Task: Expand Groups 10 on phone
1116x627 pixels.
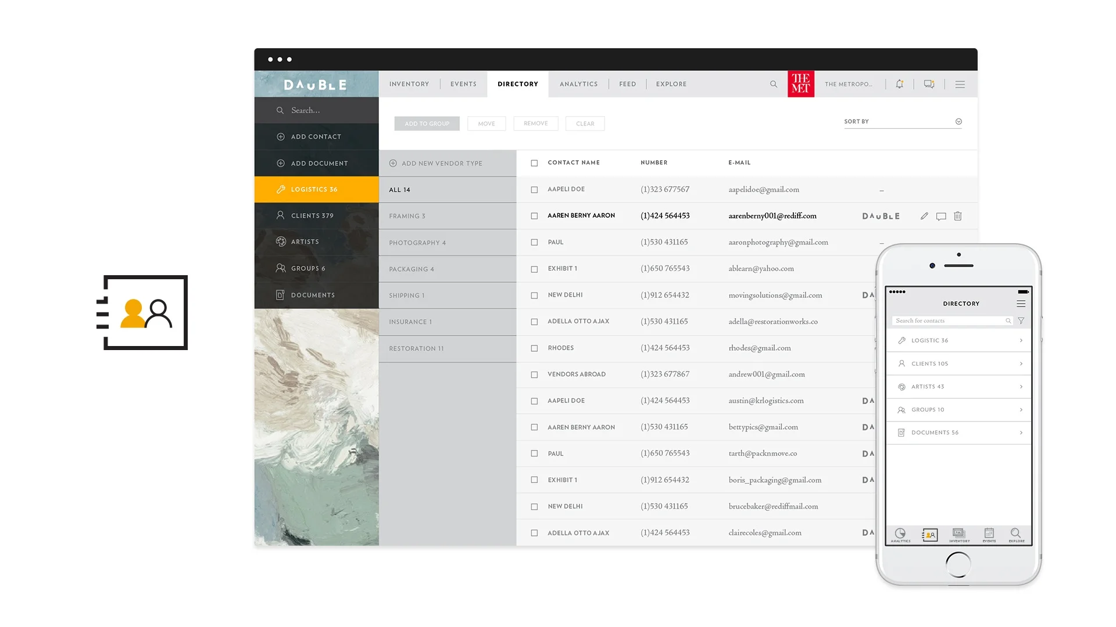Action: [959, 410]
